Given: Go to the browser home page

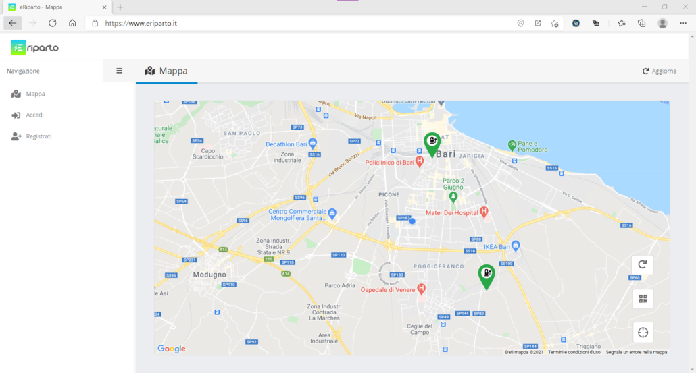Looking at the screenshot, I should coord(72,23).
